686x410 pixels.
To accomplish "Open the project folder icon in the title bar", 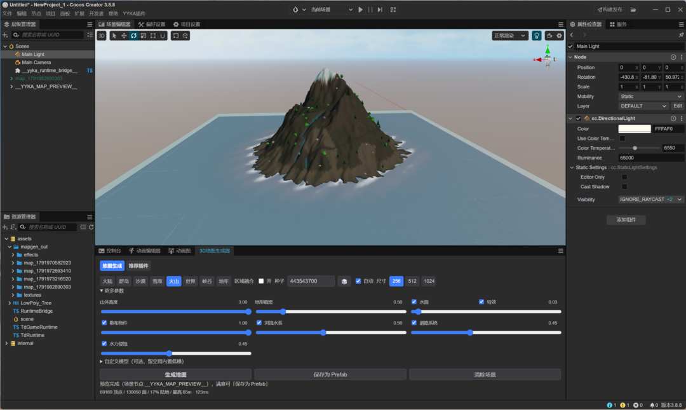I will (x=633, y=9).
